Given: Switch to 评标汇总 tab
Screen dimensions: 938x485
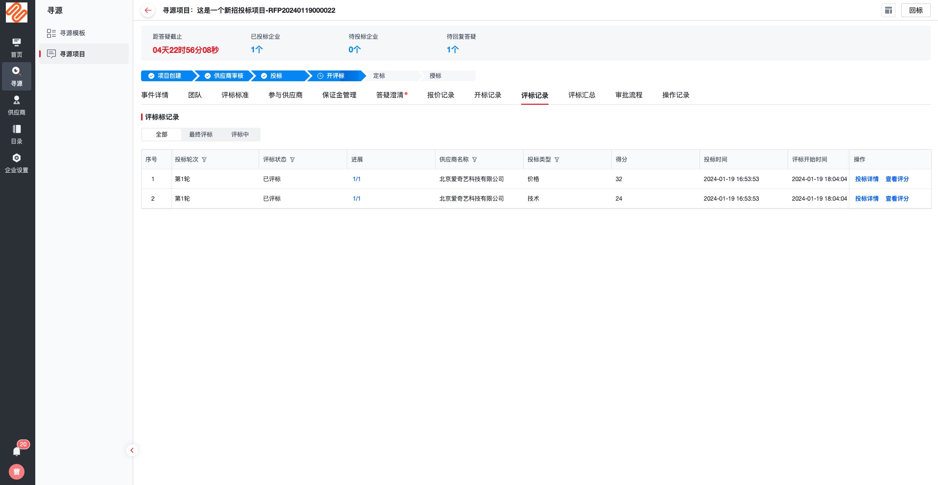Looking at the screenshot, I should tap(582, 95).
